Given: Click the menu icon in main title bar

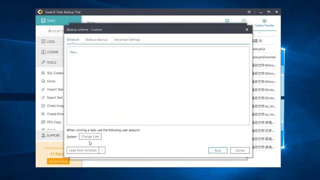Looking at the screenshot, I should coord(249,12).
